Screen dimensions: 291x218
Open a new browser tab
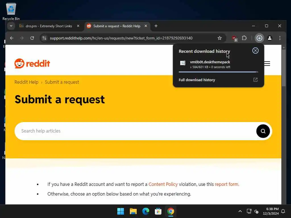(156, 26)
